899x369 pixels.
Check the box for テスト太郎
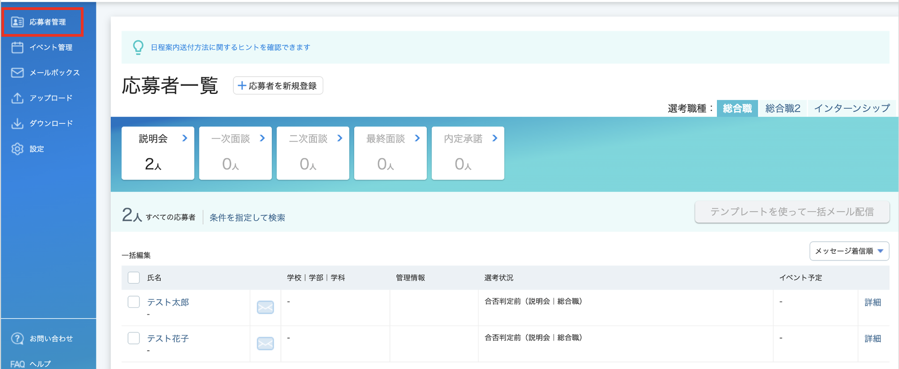pos(133,302)
